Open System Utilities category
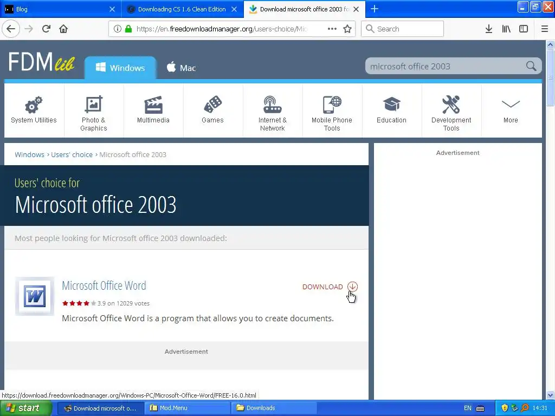Image resolution: width=555 pixels, height=416 pixels. tap(34, 110)
